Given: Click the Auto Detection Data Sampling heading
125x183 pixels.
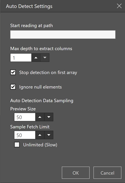Looking at the screenshot, I should 42,101.
